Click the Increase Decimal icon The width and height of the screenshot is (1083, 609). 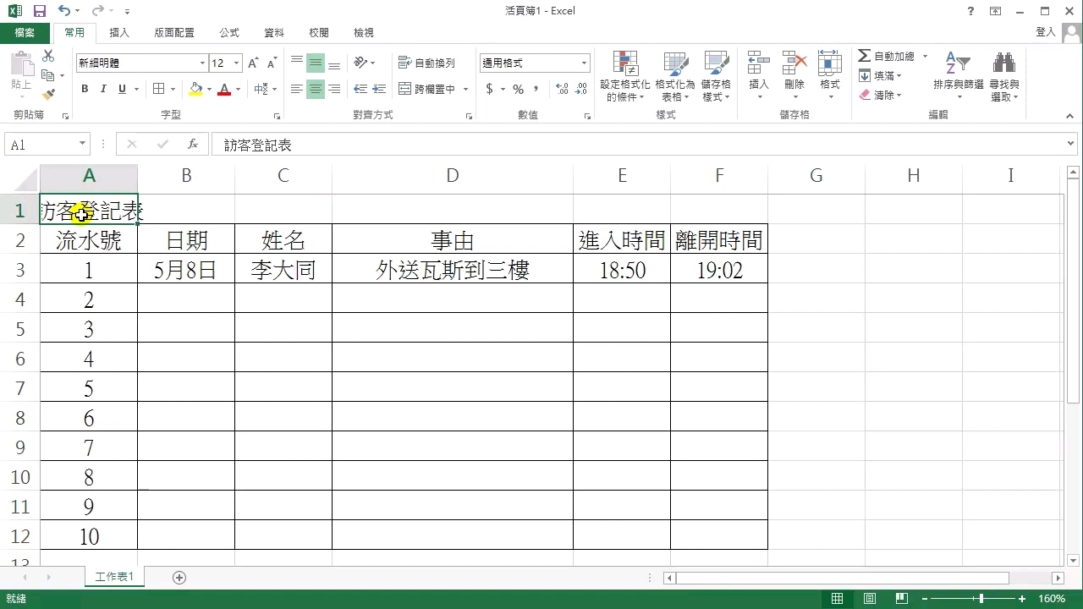click(x=563, y=89)
